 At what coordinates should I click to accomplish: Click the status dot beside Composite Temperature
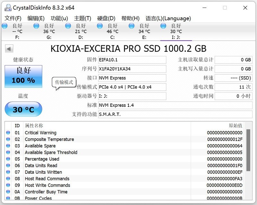point(8,139)
